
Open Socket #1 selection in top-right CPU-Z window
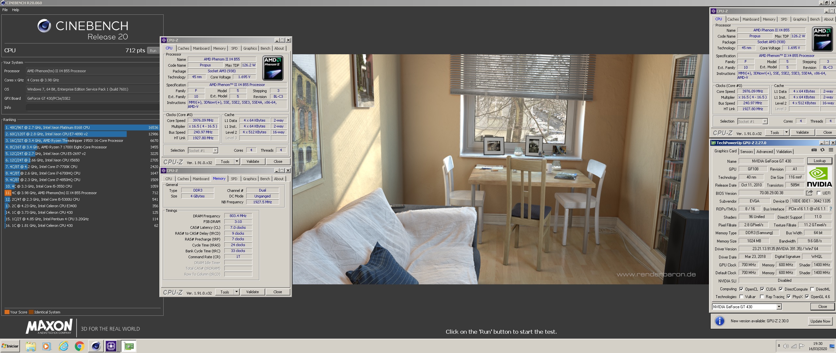point(752,121)
